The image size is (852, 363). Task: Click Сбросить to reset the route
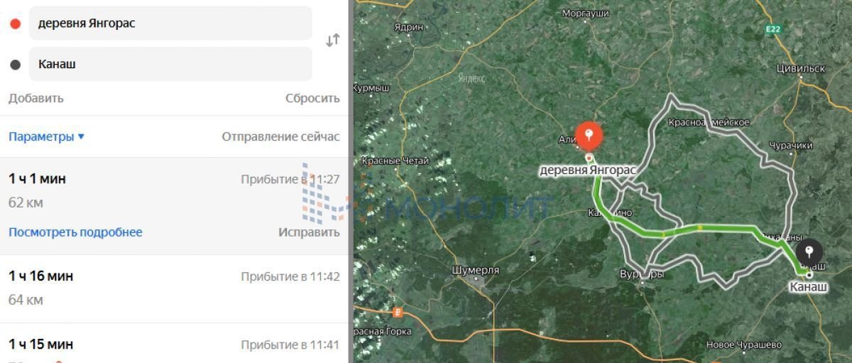pyautogui.click(x=312, y=98)
